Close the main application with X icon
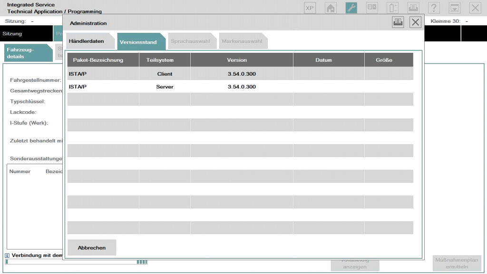 (x=475, y=8)
